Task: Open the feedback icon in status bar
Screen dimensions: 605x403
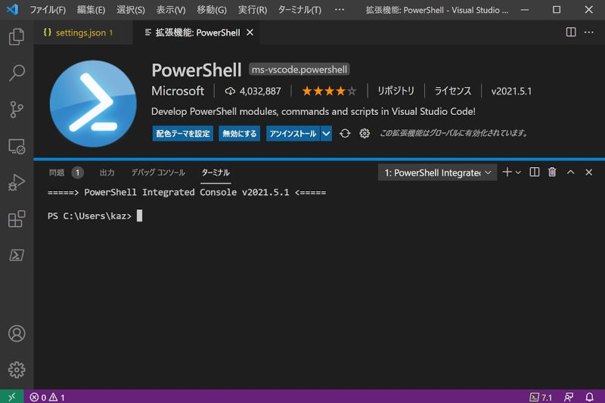Action: 569,397
